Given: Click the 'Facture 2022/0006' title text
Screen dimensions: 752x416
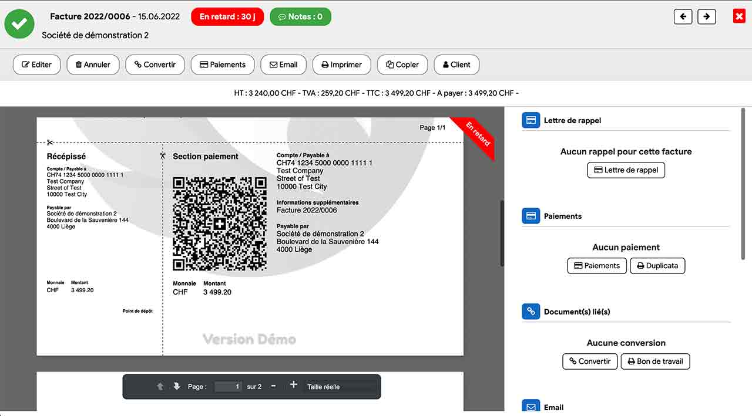Looking at the screenshot, I should pos(90,16).
